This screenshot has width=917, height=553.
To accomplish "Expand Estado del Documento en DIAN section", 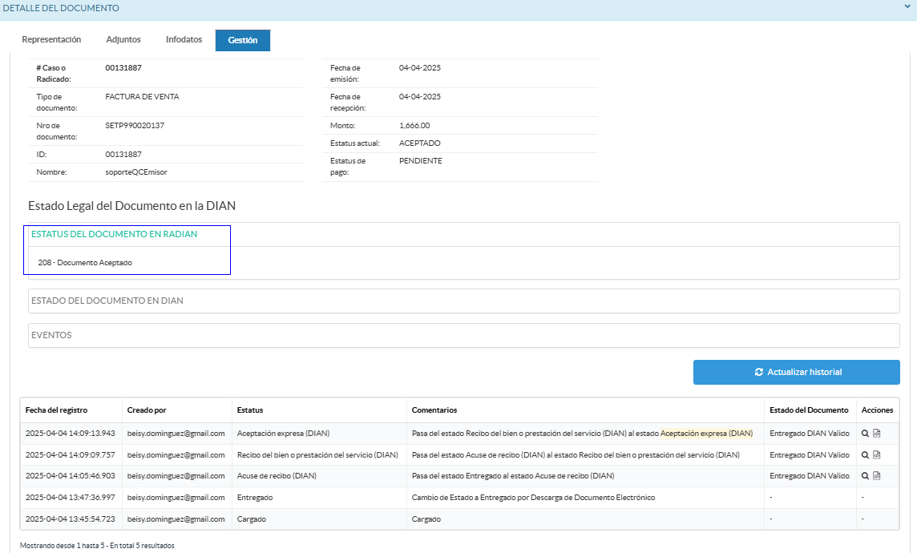I will (x=107, y=301).
